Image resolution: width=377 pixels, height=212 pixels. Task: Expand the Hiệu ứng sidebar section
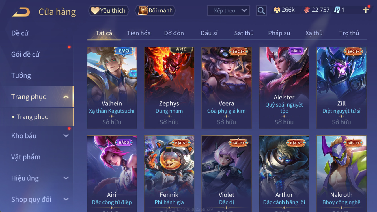(x=66, y=178)
